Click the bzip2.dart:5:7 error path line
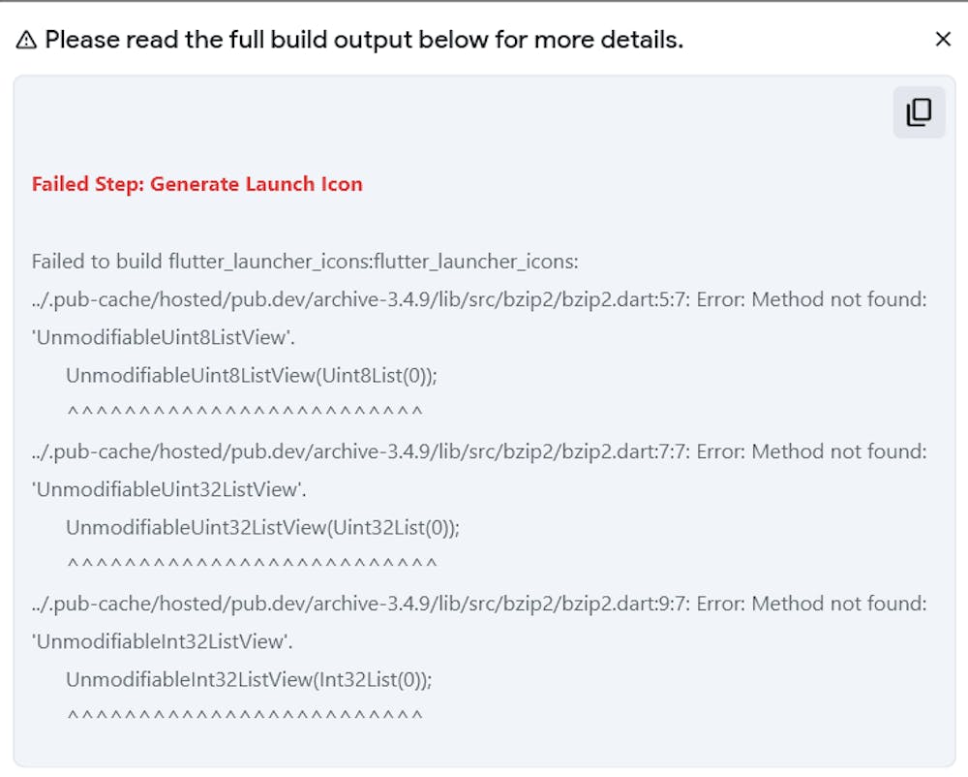This screenshot has height=777, width=968. click(479, 299)
